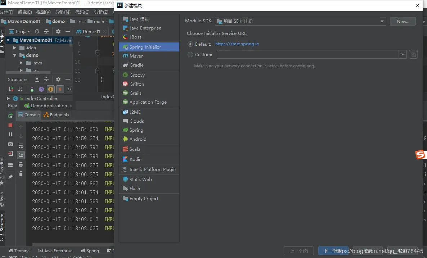Click the New... SDK button

pos(403,21)
